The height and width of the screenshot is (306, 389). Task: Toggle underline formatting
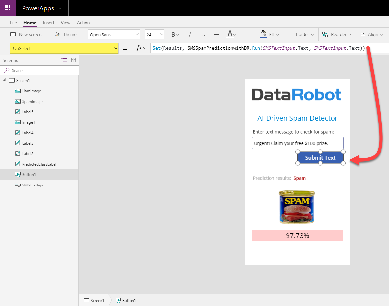point(203,35)
